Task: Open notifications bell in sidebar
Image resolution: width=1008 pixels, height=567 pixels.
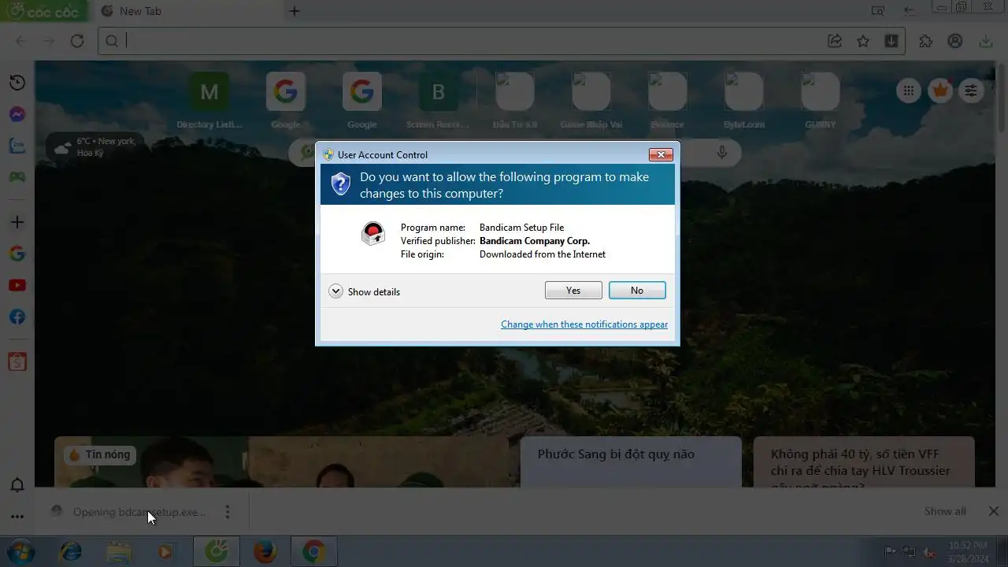Action: [17, 485]
